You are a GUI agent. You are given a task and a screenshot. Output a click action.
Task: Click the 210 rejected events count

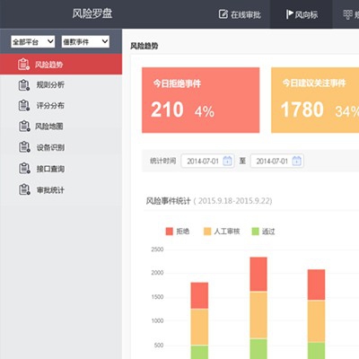click(x=167, y=109)
